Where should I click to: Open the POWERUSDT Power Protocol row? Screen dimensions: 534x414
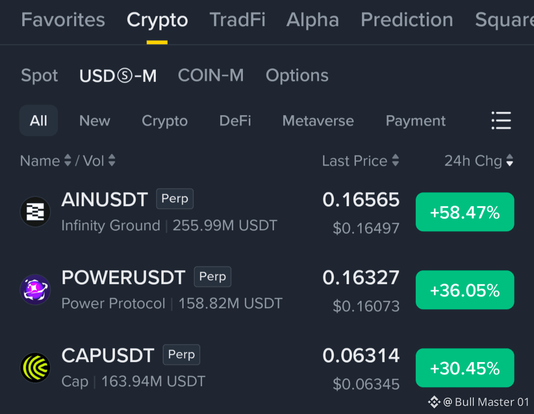point(267,290)
